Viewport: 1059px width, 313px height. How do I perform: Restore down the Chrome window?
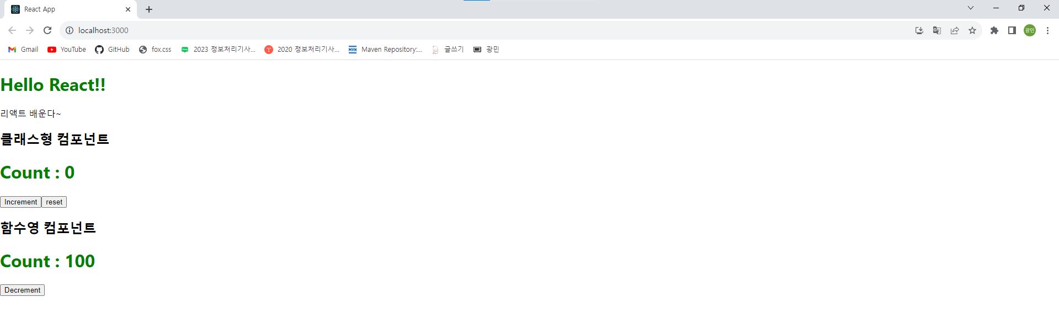(x=1021, y=8)
